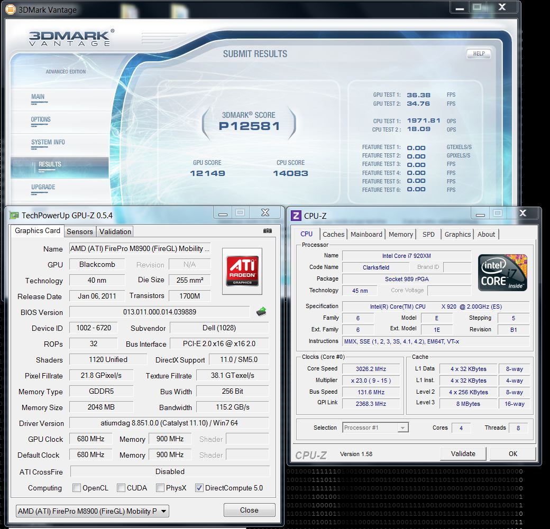Open the Caches tab in CPU-Z
Viewport: 550px width, 529px height.
(334, 234)
